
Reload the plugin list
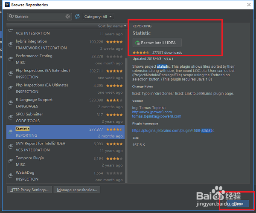[x=77, y=17]
